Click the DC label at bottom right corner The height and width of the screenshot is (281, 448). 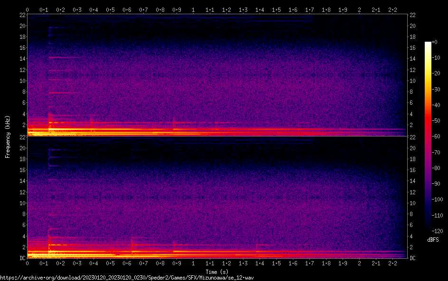tap(413, 258)
